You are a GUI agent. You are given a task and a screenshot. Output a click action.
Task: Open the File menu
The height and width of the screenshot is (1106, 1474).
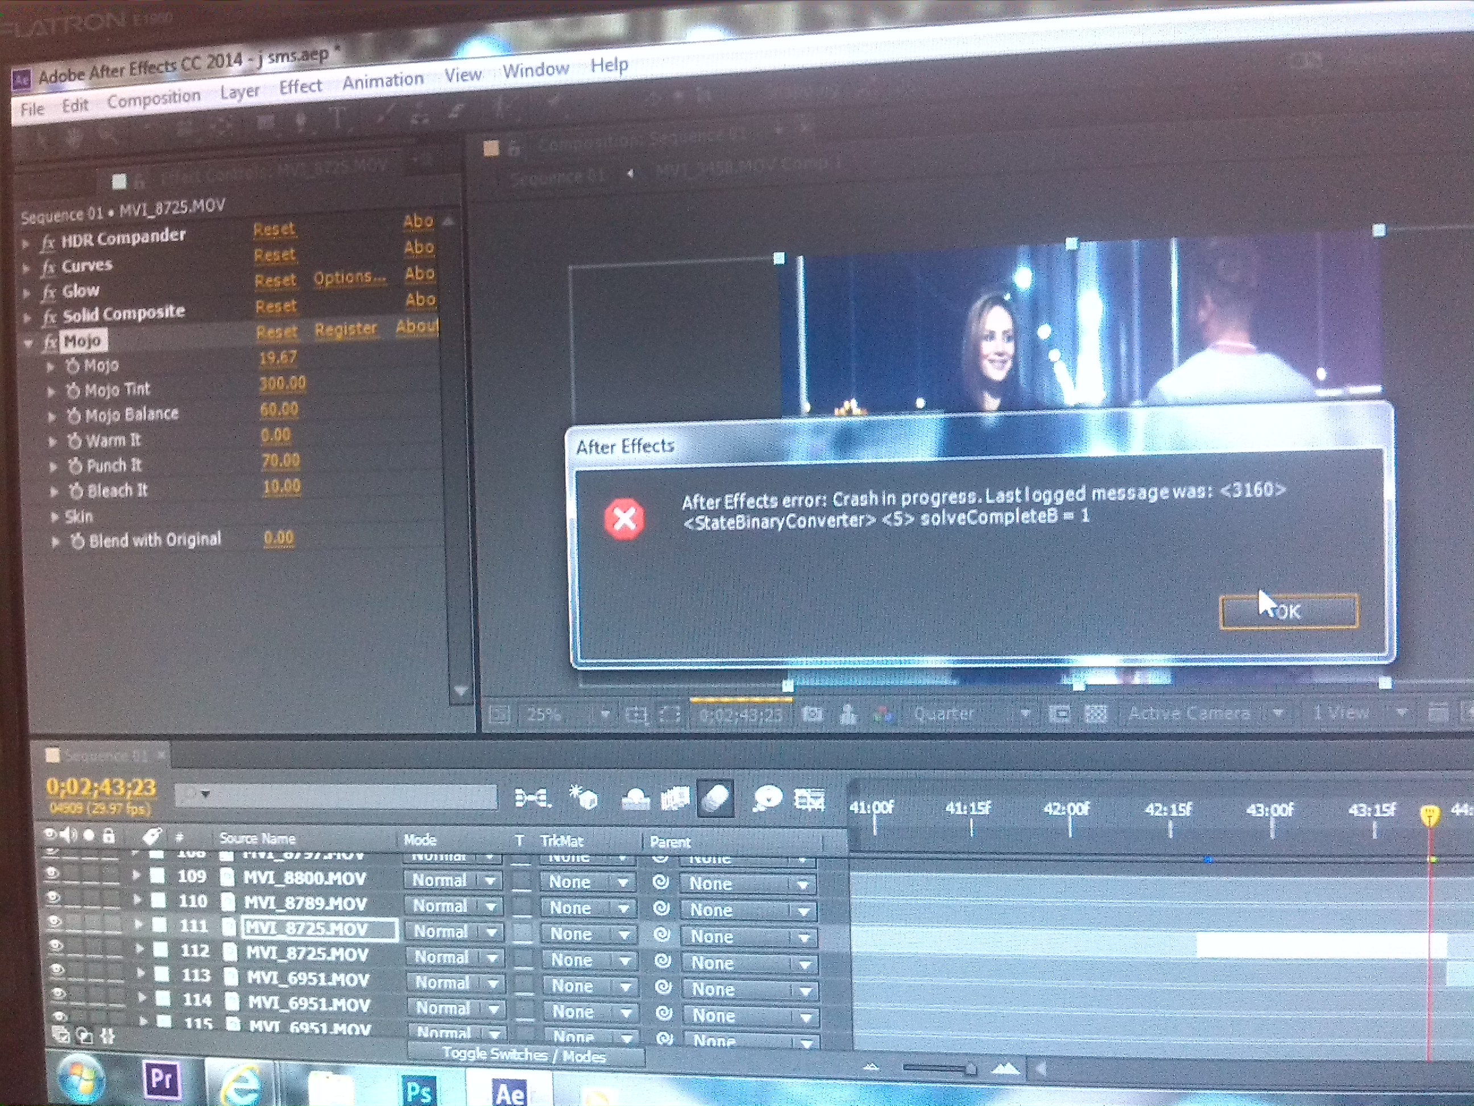tap(32, 109)
